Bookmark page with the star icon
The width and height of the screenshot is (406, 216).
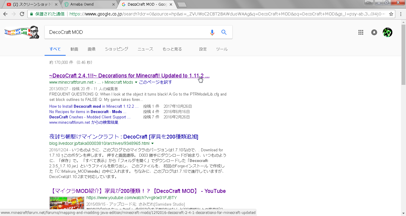(x=391, y=14)
